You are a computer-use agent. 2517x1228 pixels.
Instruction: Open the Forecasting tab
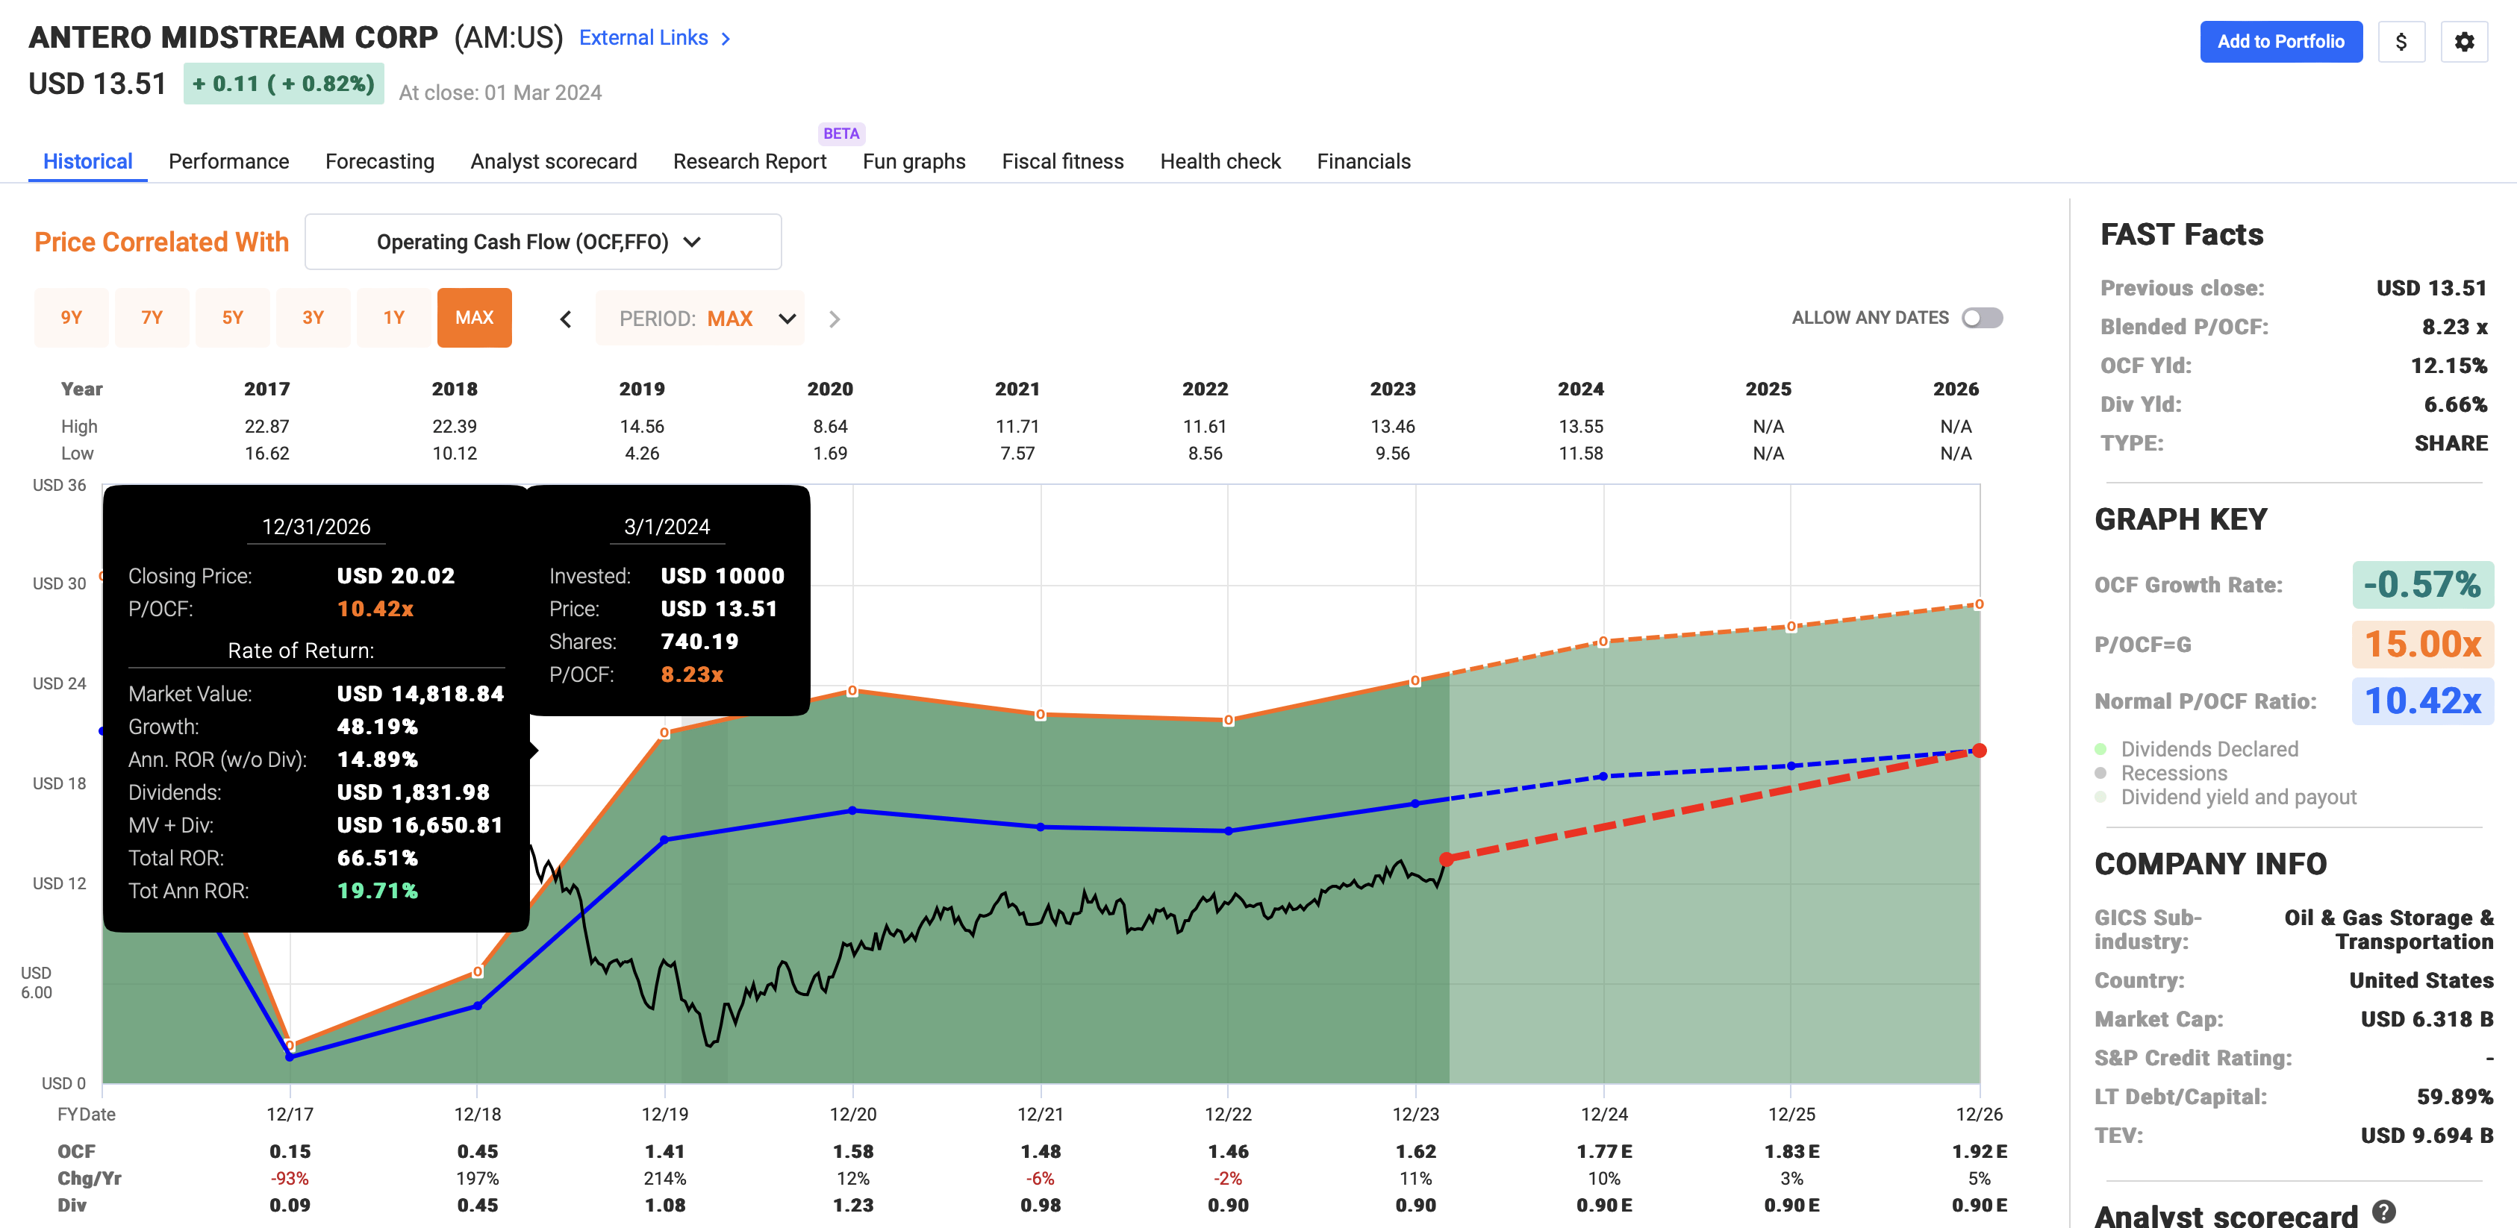click(379, 161)
